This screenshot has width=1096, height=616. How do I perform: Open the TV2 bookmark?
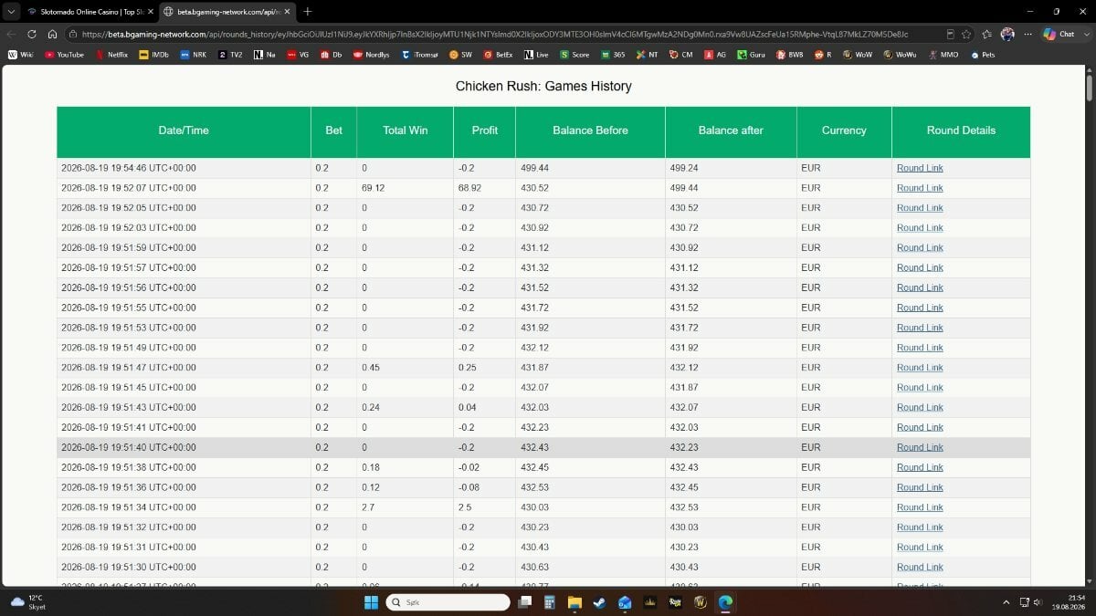[x=230, y=55]
